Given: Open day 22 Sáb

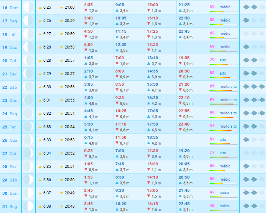Looking at the screenshot, I should pyautogui.click(x=10, y=87).
